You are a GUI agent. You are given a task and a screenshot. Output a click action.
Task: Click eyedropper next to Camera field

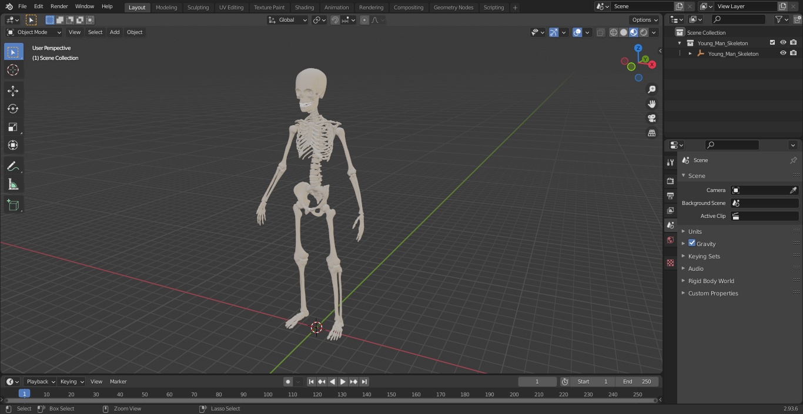[x=793, y=190]
